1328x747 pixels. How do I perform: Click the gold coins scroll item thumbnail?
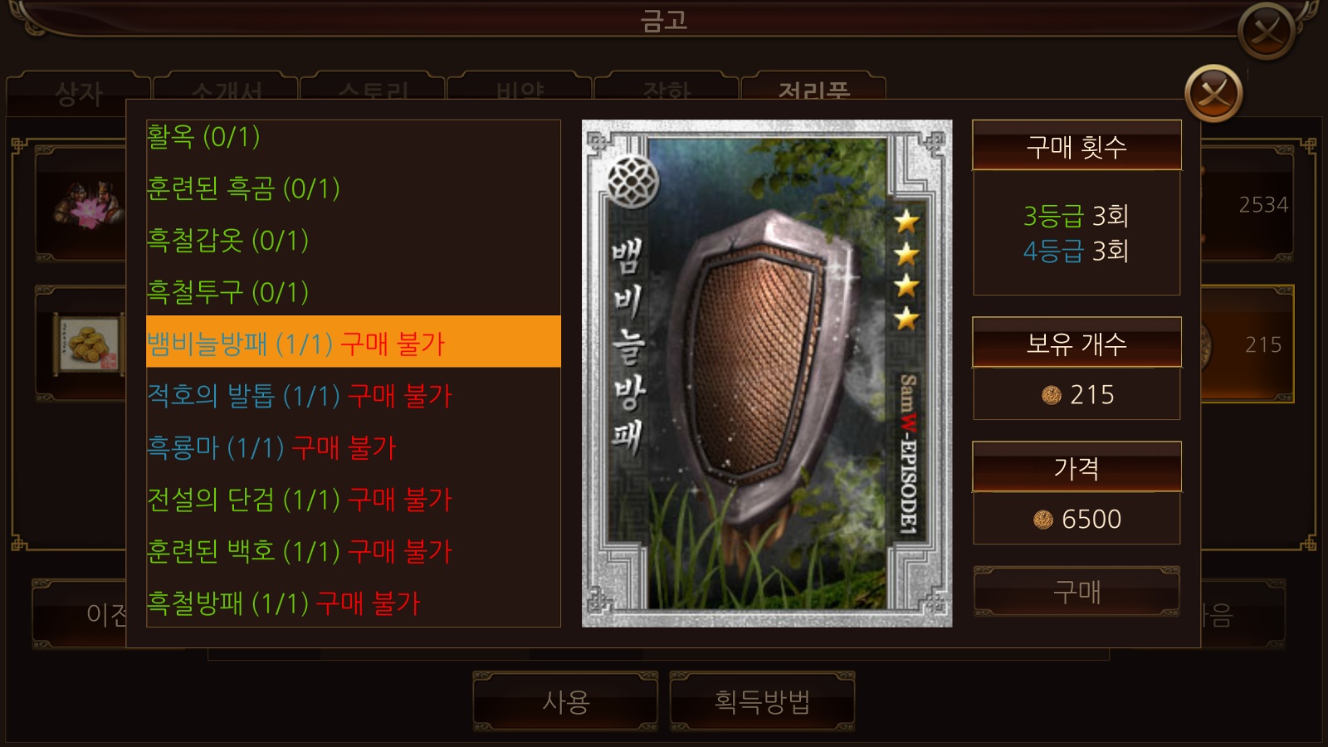[89, 343]
